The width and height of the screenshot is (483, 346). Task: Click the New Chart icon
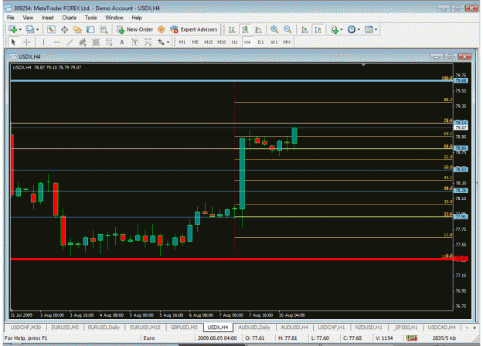coord(12,29)
